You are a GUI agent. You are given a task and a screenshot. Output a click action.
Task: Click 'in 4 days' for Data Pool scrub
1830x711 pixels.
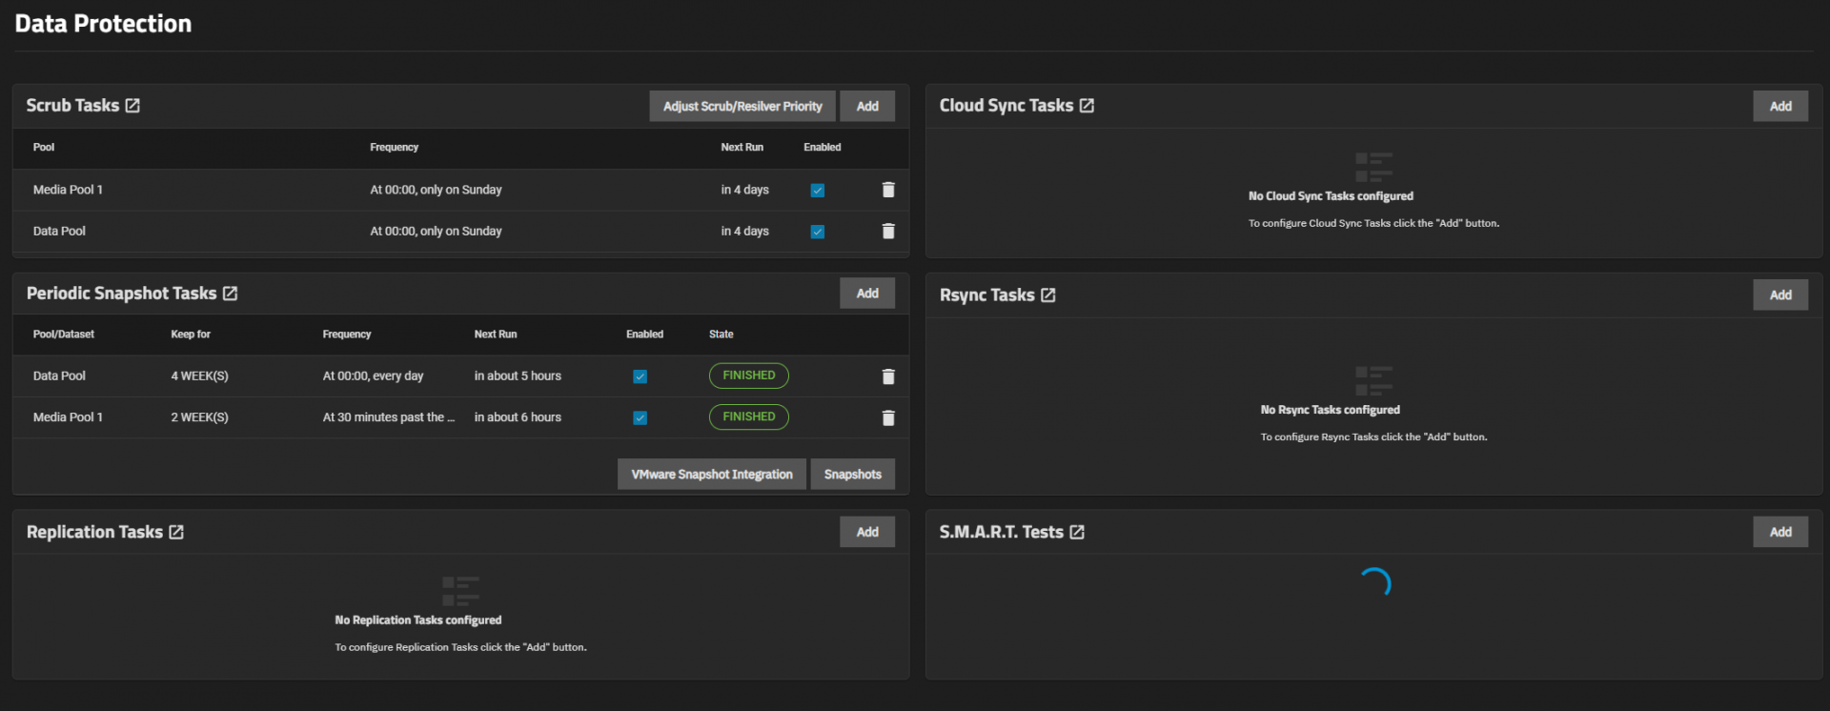point(744,231)
